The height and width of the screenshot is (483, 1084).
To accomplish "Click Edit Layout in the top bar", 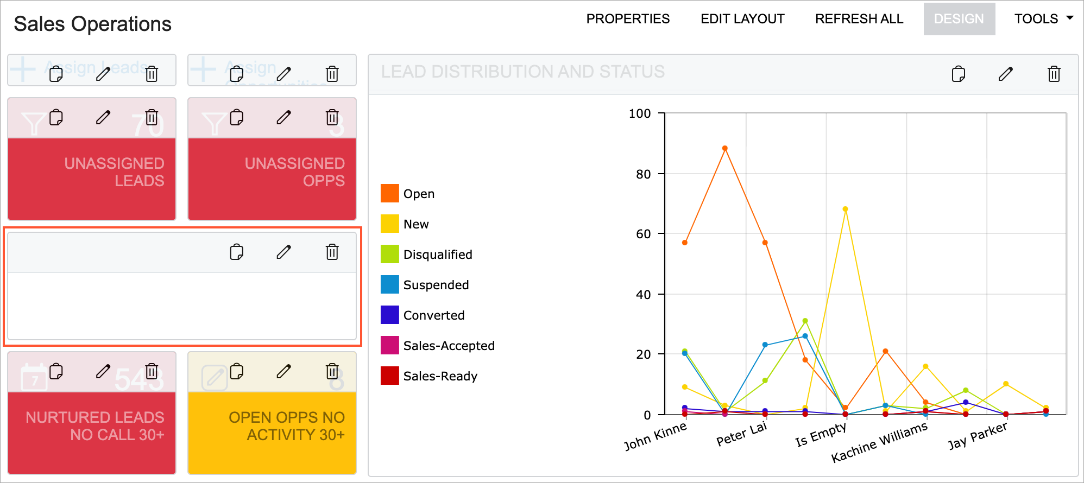I will [x=742, y=19].
